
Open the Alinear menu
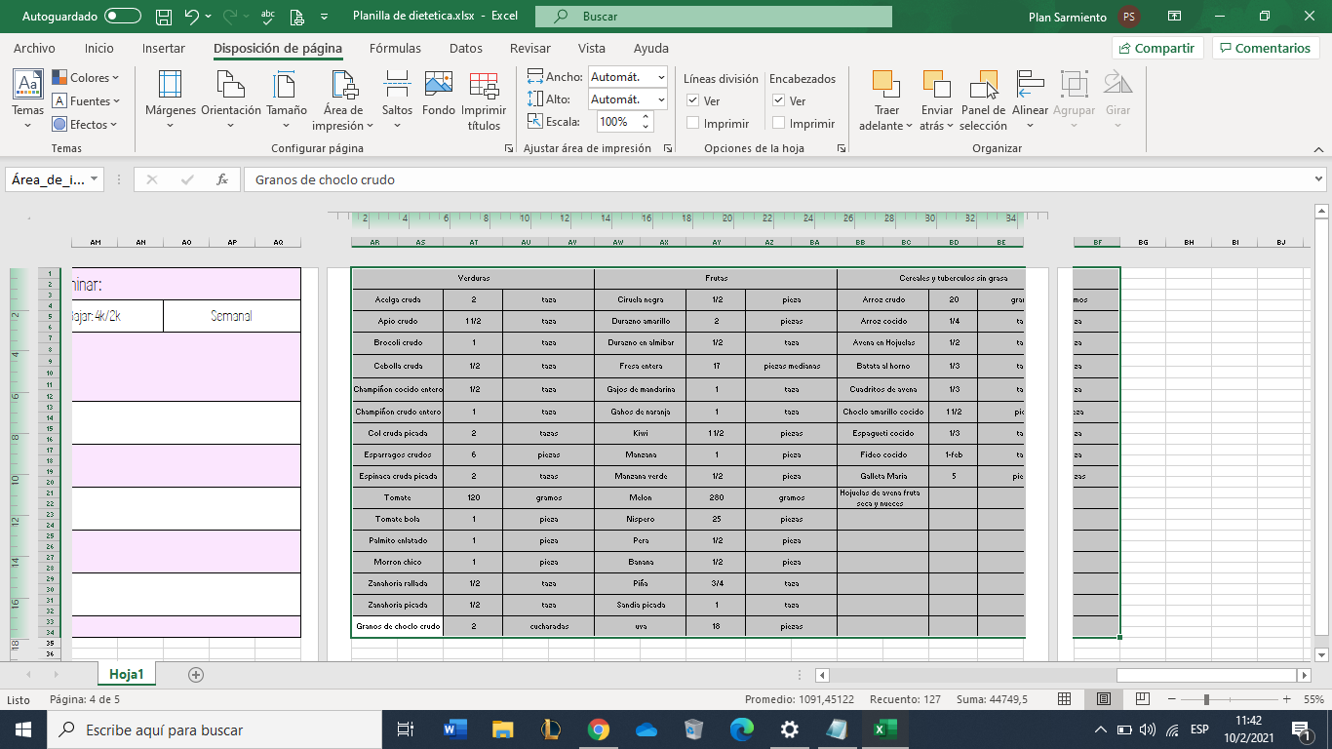[1030, 99]
